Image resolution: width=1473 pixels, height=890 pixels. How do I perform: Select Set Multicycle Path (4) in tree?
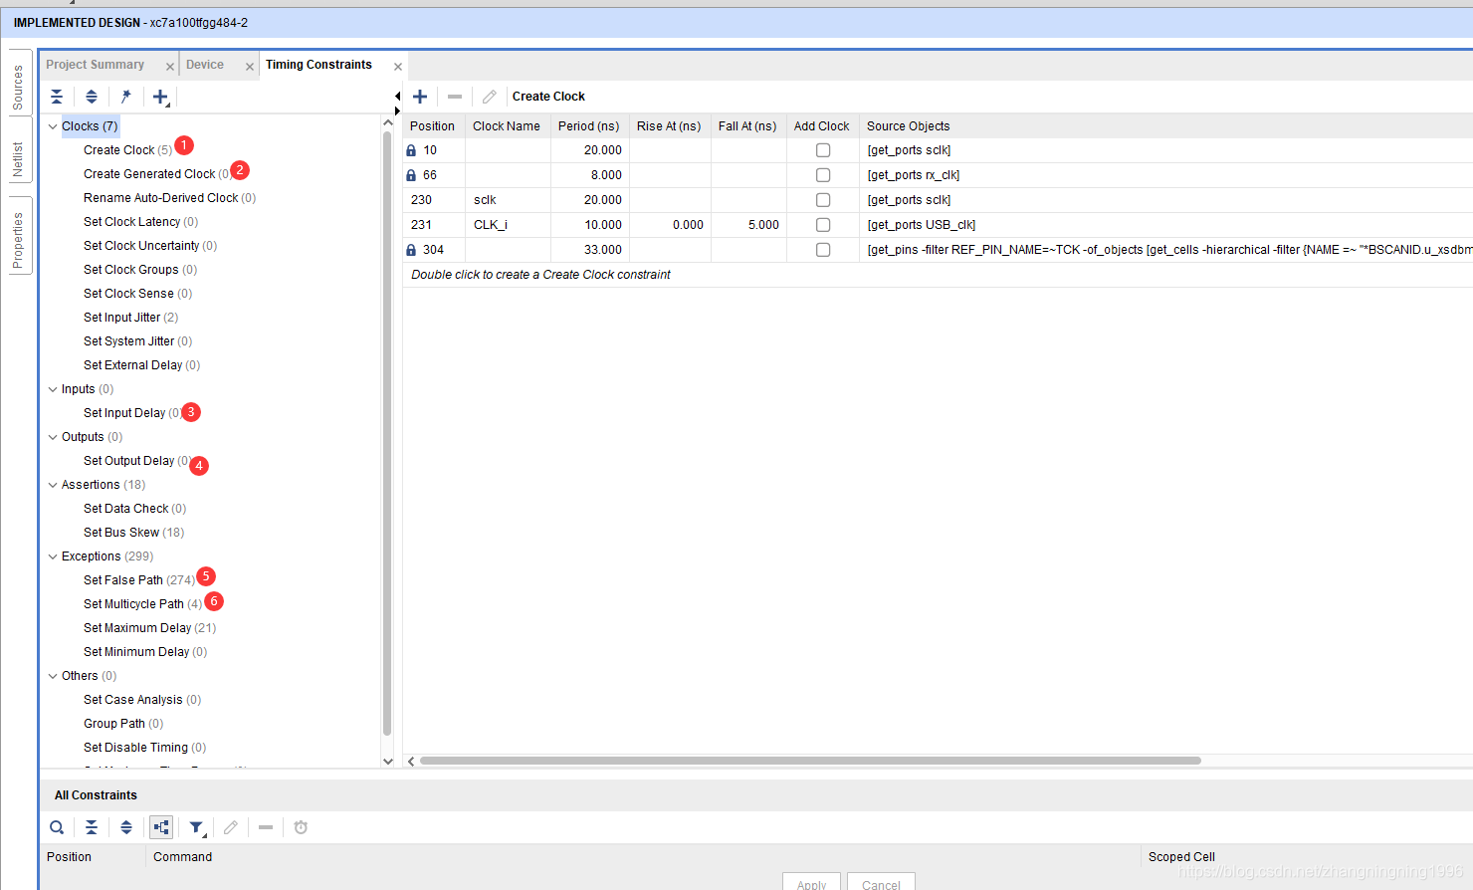[x=142, y=604]
